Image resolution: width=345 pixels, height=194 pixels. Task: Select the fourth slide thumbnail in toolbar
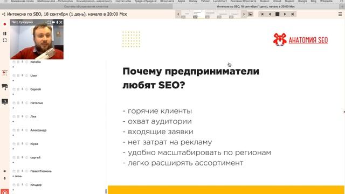pyautogui.click(x=223, y=14)
